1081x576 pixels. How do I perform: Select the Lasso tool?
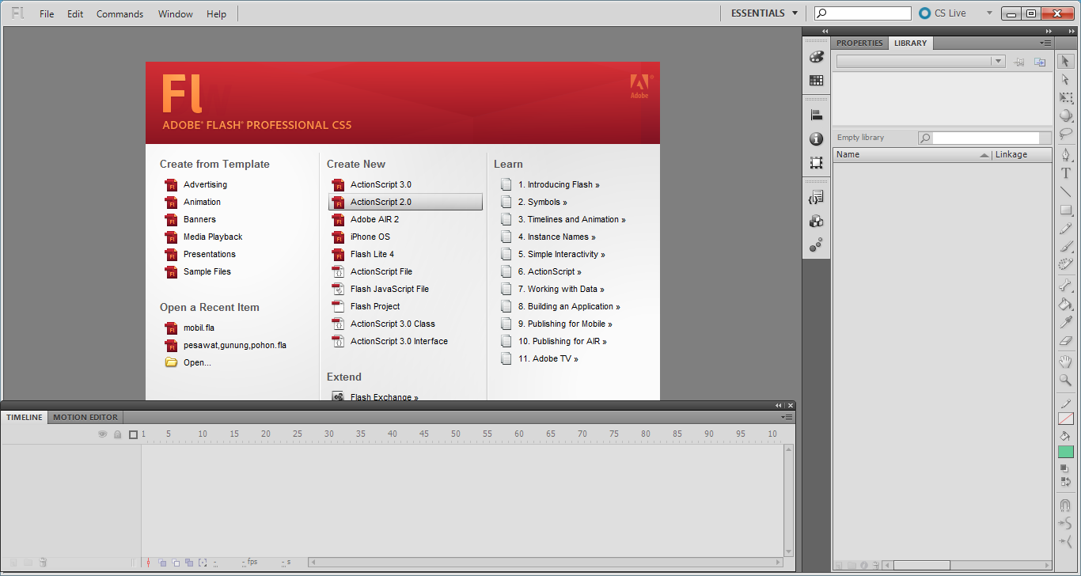pyautogui.click(x=1066, y=134)
